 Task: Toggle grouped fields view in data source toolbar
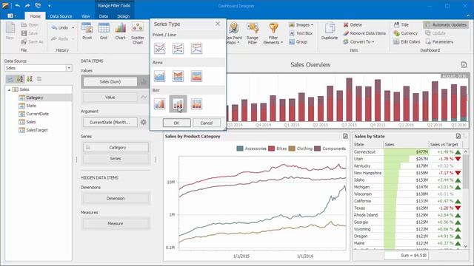tap(10, 79)
